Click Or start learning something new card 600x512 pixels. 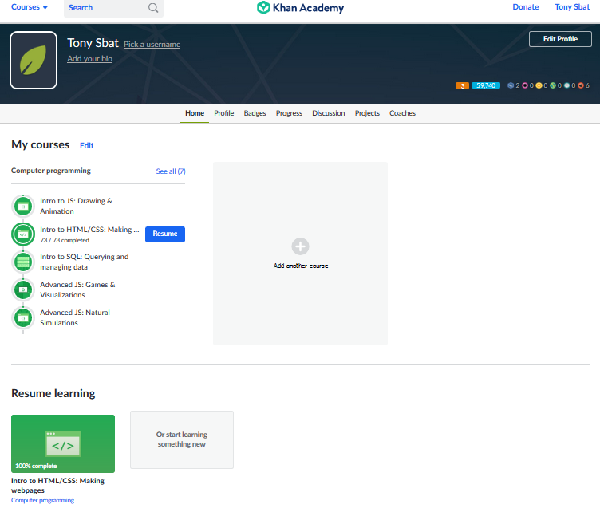coord(182,439)
